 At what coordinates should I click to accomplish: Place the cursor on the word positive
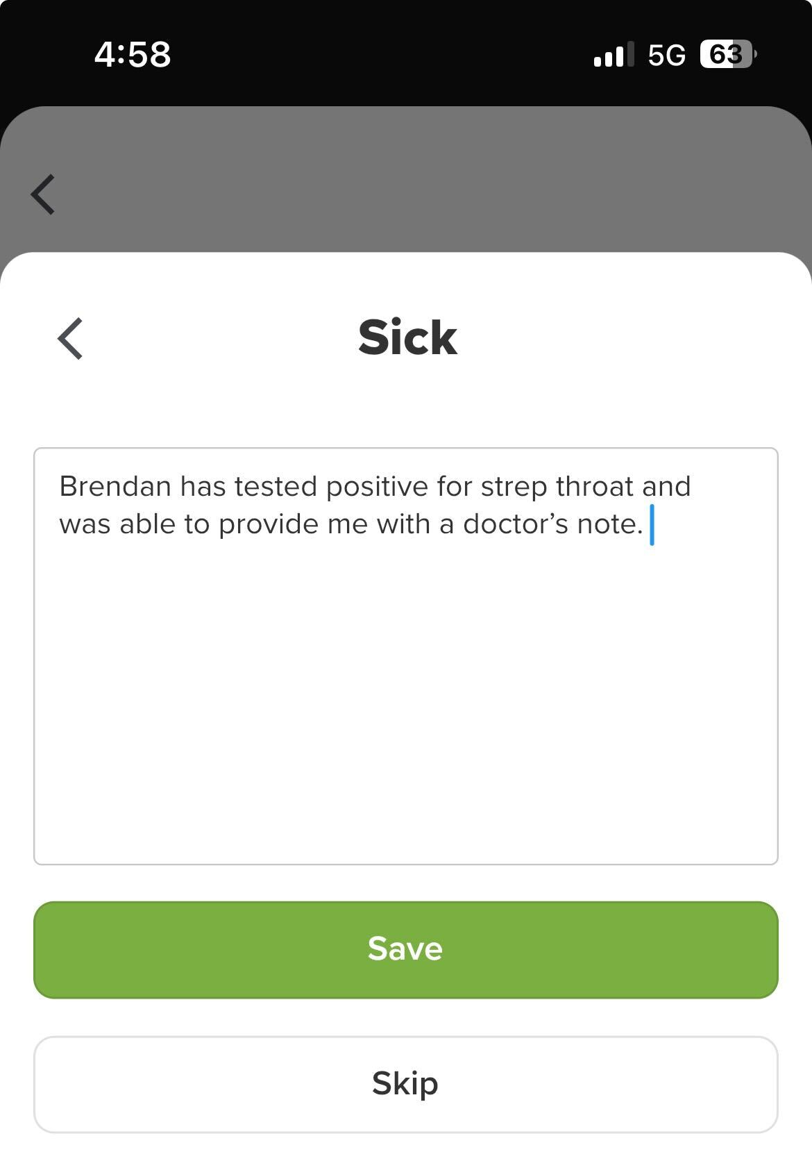click(x=377, y=487)
